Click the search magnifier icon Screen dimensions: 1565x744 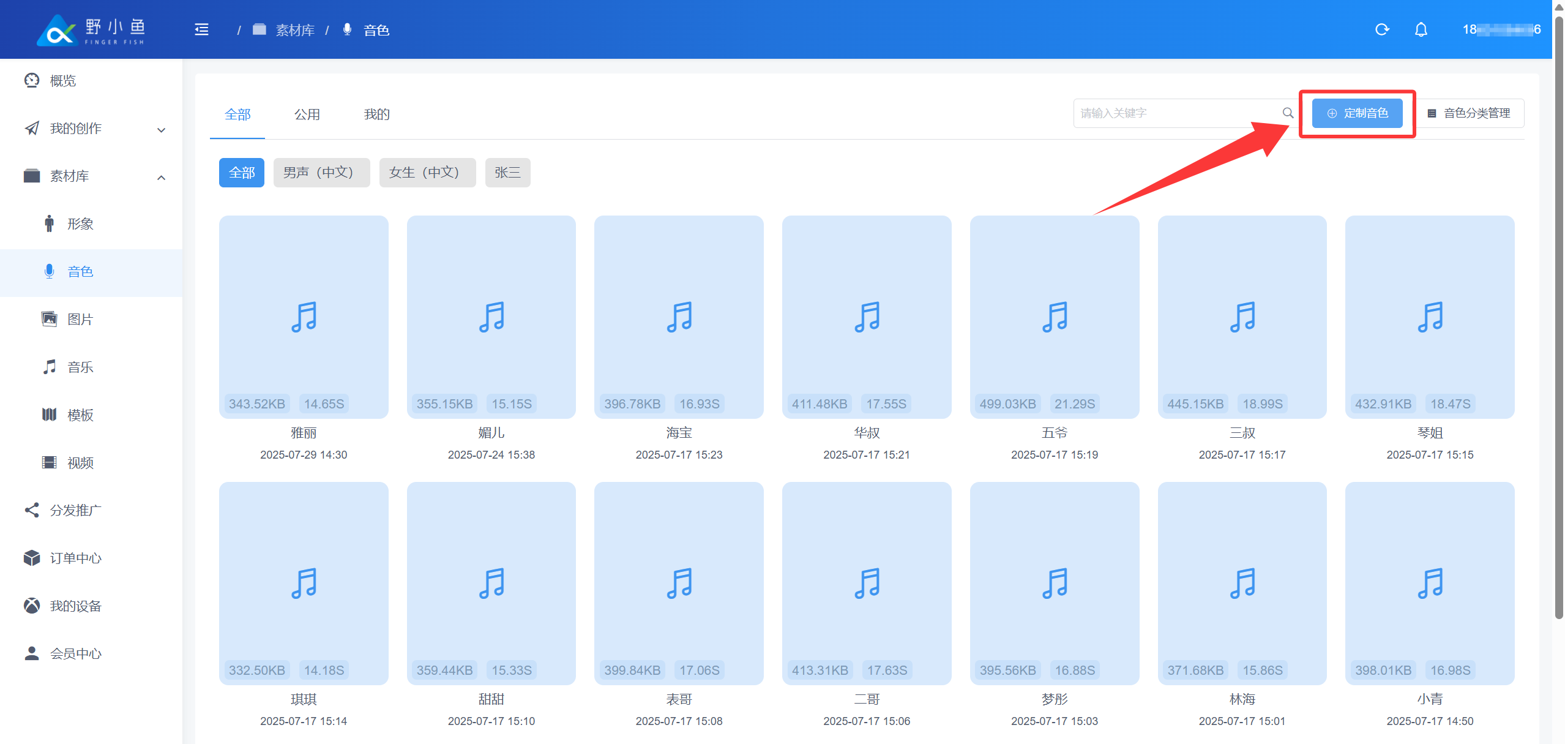1288,113
